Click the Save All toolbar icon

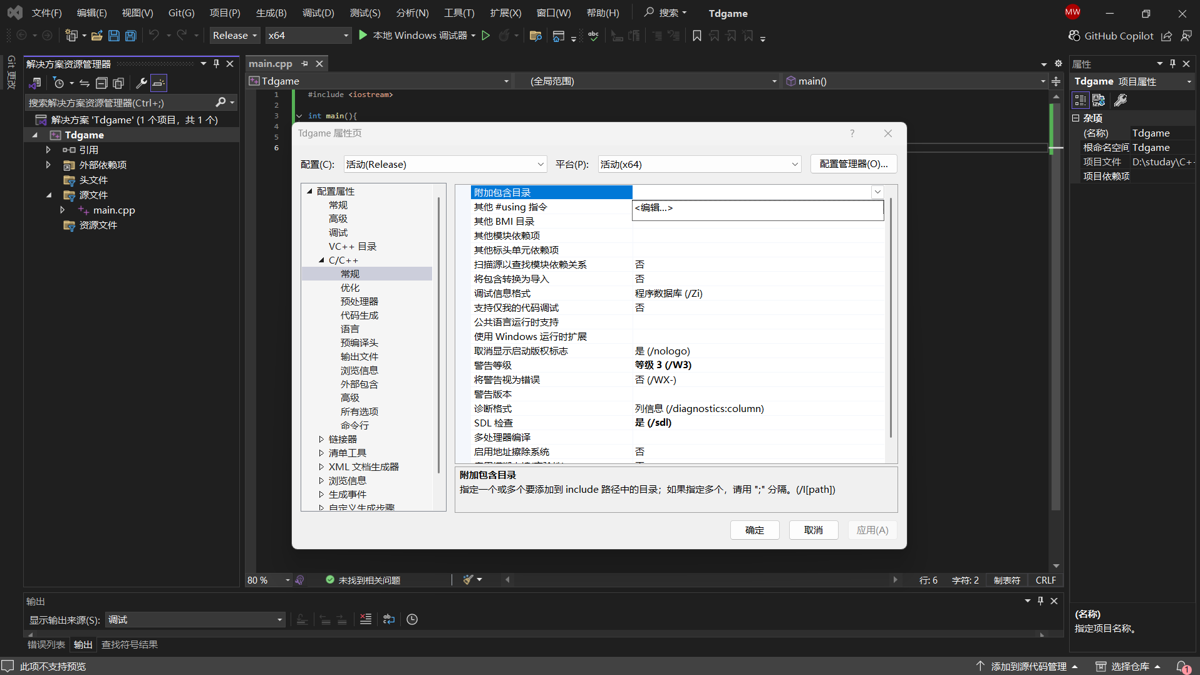pyautogui.click(x=131, y=36)
